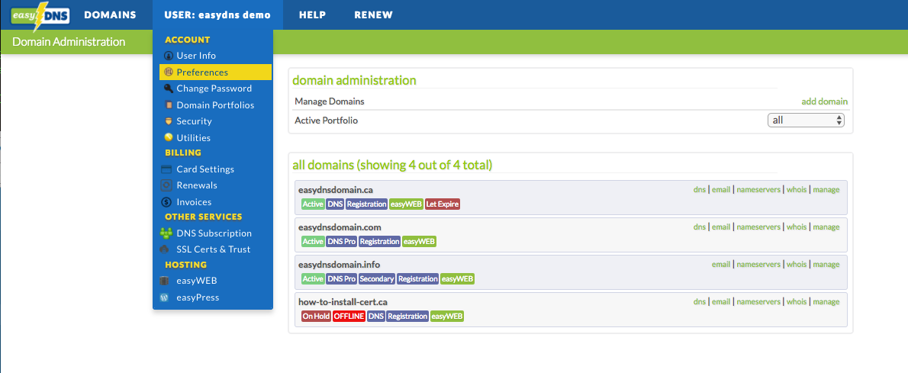This screenshot has width=908, height=373.
Task: Click manage link for easydnsdomain.info
Action: click(826, 264)
